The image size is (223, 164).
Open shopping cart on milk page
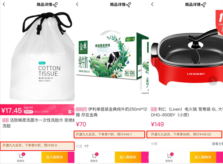(x=94, y=157)
